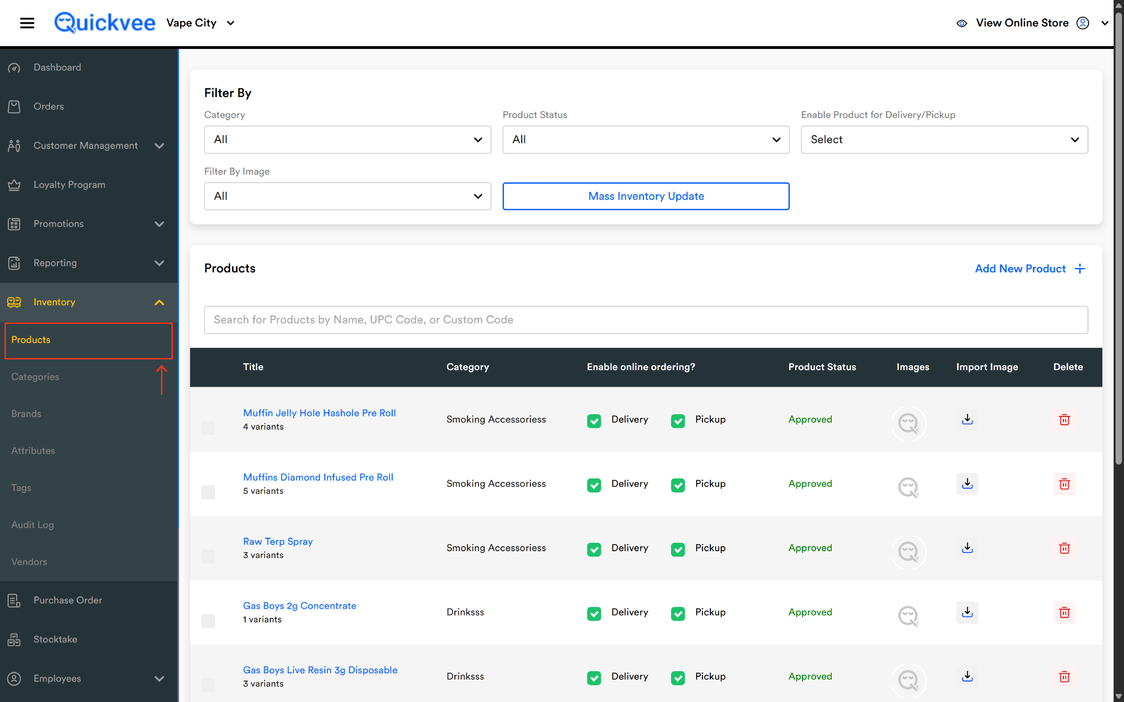Viewport: 1124px width, 702px height.
Task: Click the Promotions icon in sidebar
Action: pyautogui.click(x=14, y=224)
